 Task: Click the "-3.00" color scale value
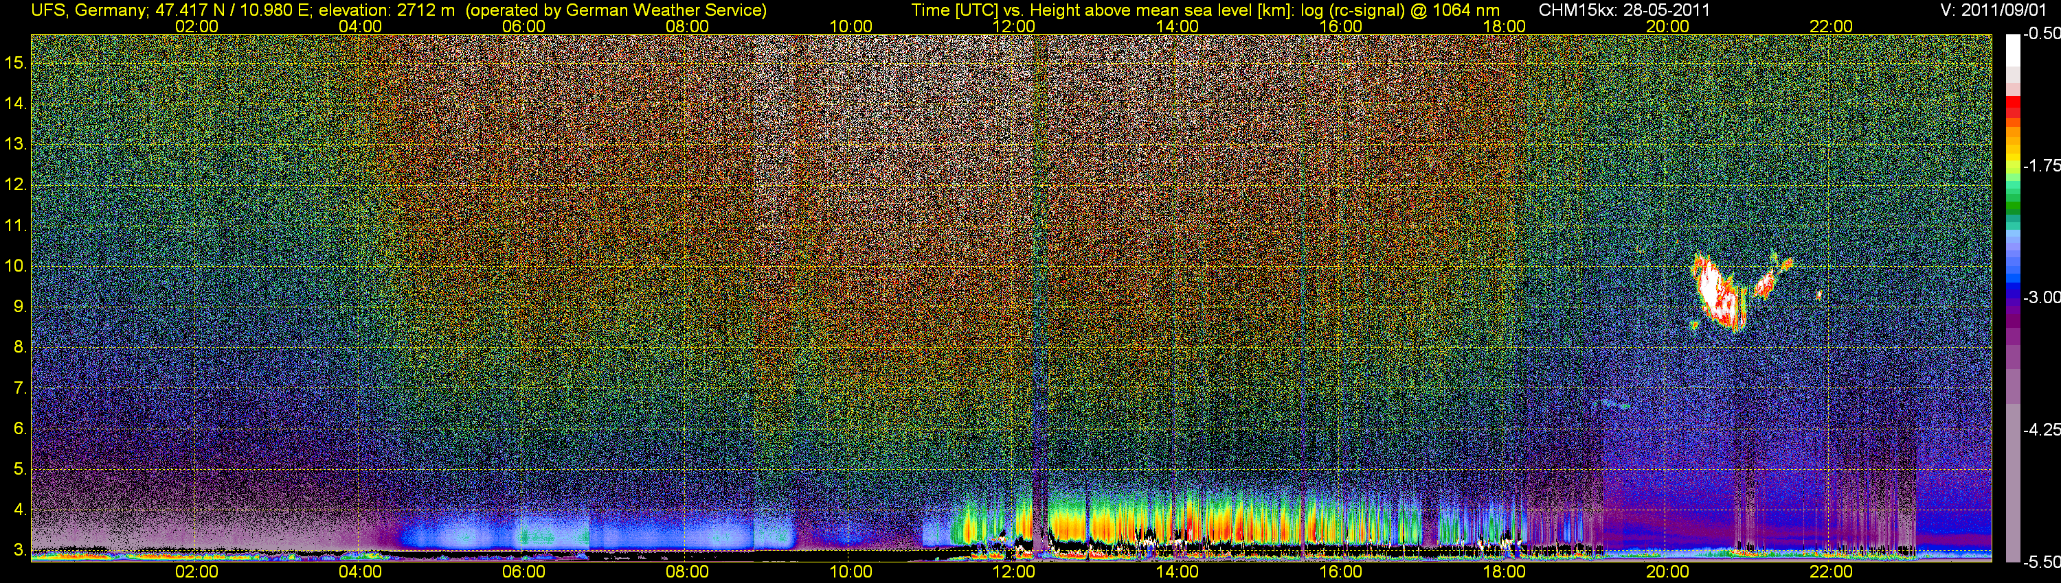(x=2041, y=298)
